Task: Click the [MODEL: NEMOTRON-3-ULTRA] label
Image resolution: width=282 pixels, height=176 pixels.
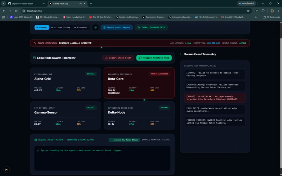Action: point(156,140)
